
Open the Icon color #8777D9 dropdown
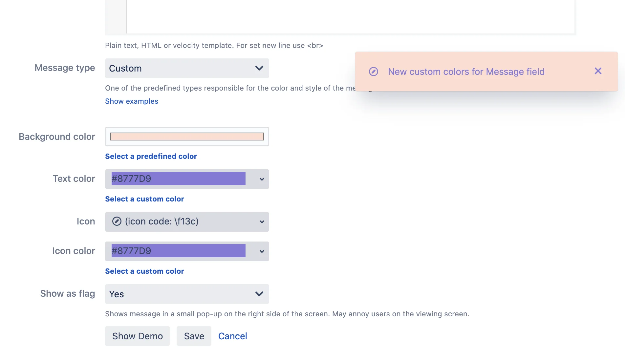187,251
